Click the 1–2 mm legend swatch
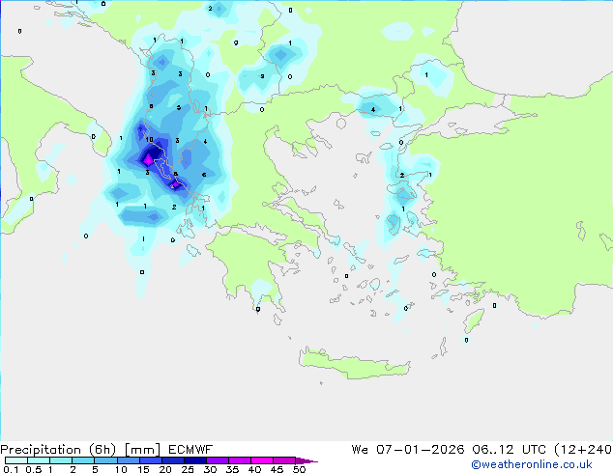Screen dimensions: 613x473 point(61,460)
